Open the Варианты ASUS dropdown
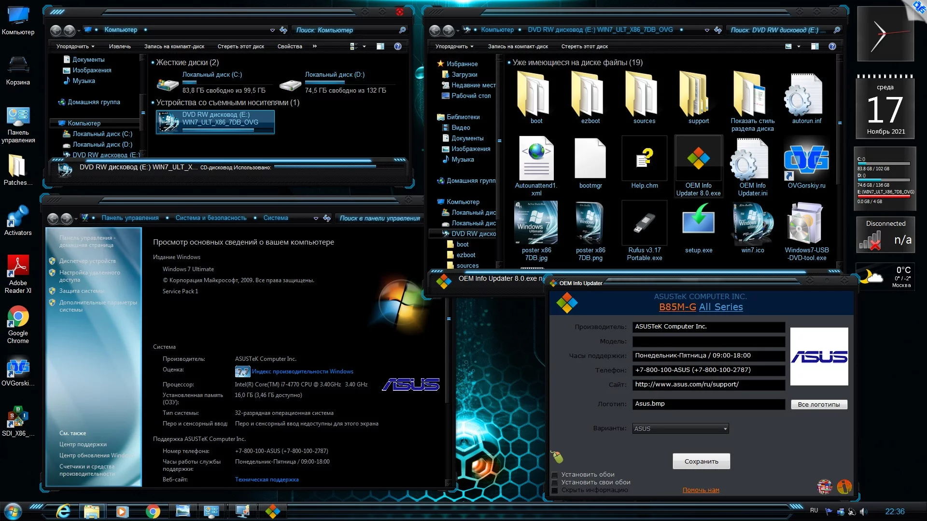 (680, 428)
